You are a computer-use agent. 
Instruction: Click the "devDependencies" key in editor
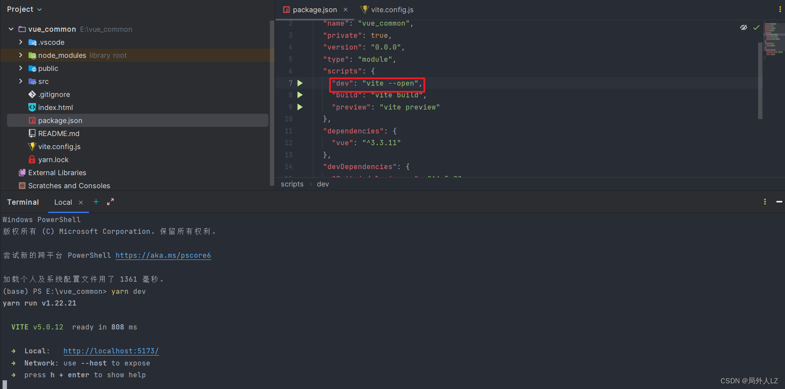(360, 166)
